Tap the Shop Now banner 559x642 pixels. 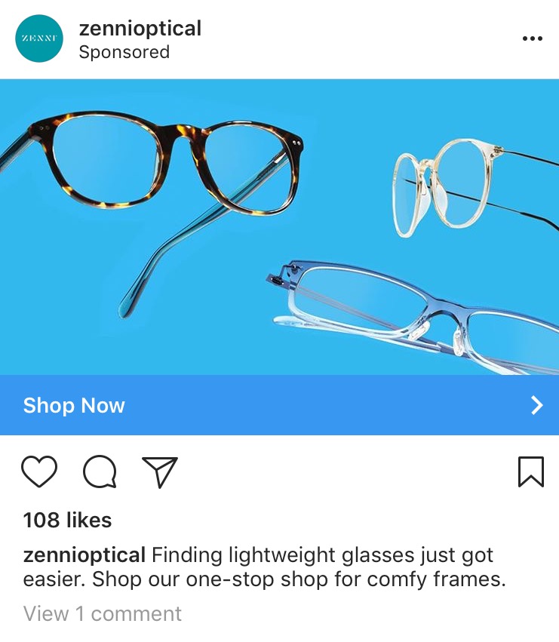(279, 405)
